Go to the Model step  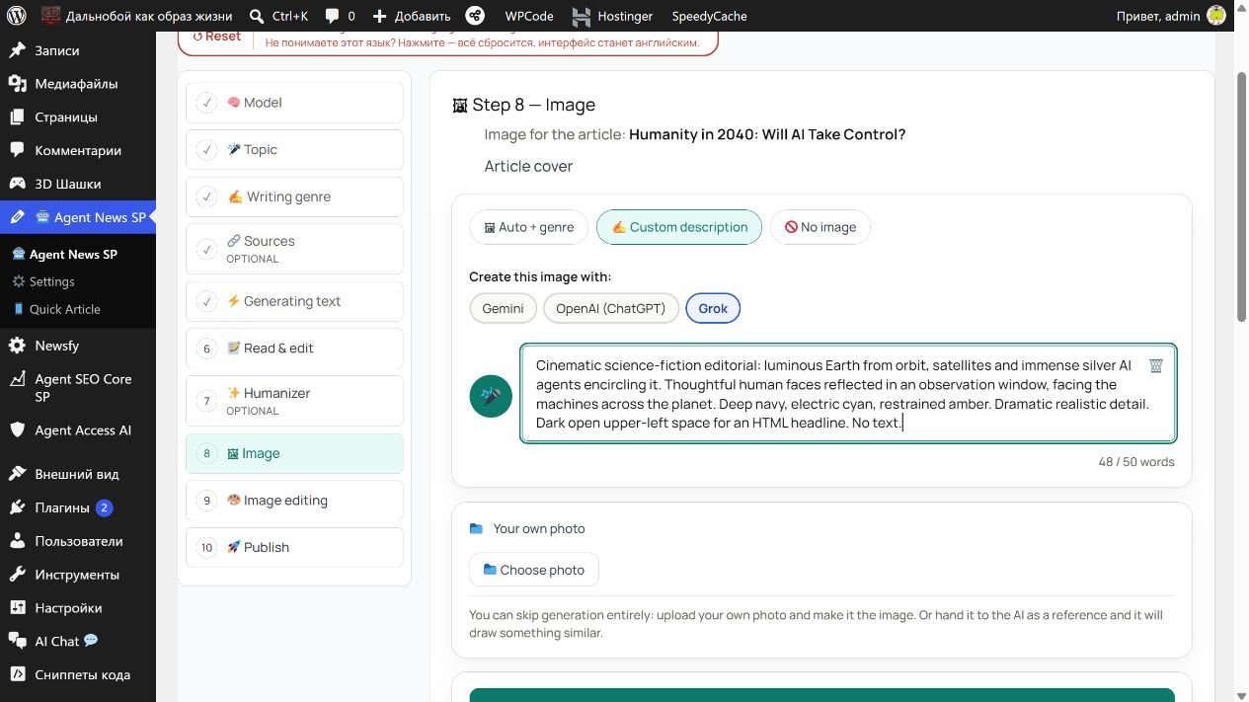coord(294,103)
